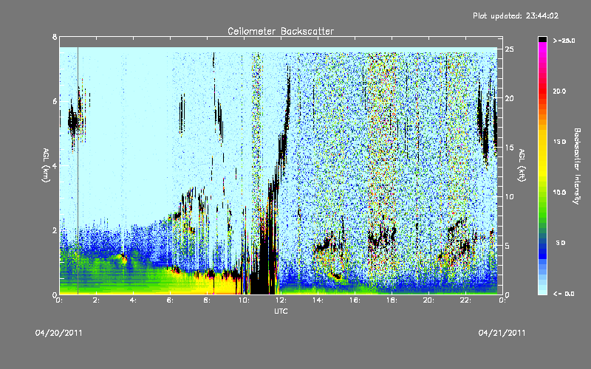The width and height of the screenshot is (591, 369).
Task: Select the "AGL (kft)" axis label
Action: click(522, 165)
